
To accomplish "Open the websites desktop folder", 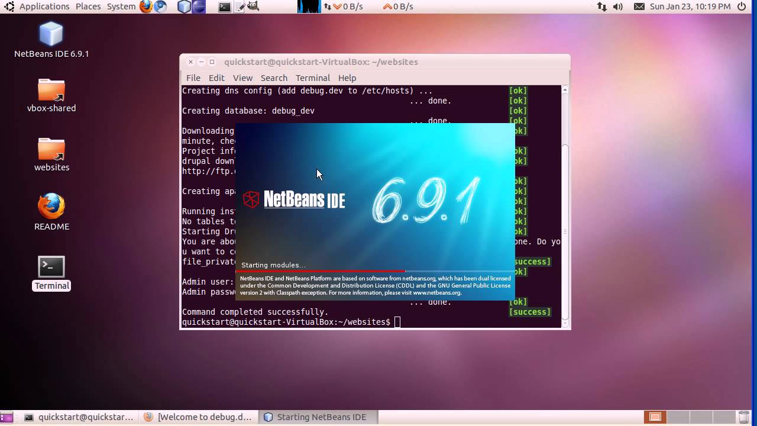I will pyautogui.click(x=51, y=154).
